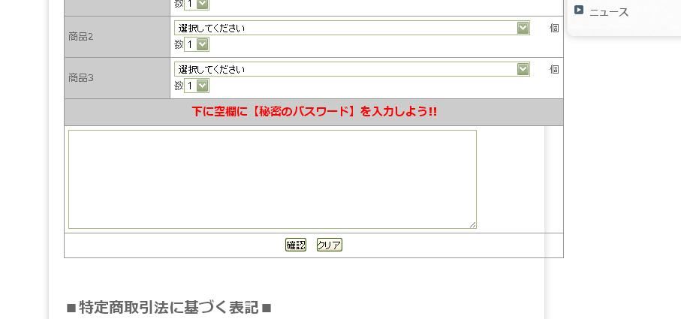Click the 商品3 row label

[x=81, y=77]
